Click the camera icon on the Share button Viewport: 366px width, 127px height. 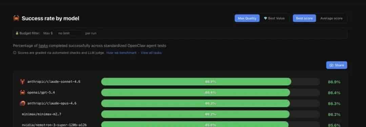click(331, 65)
